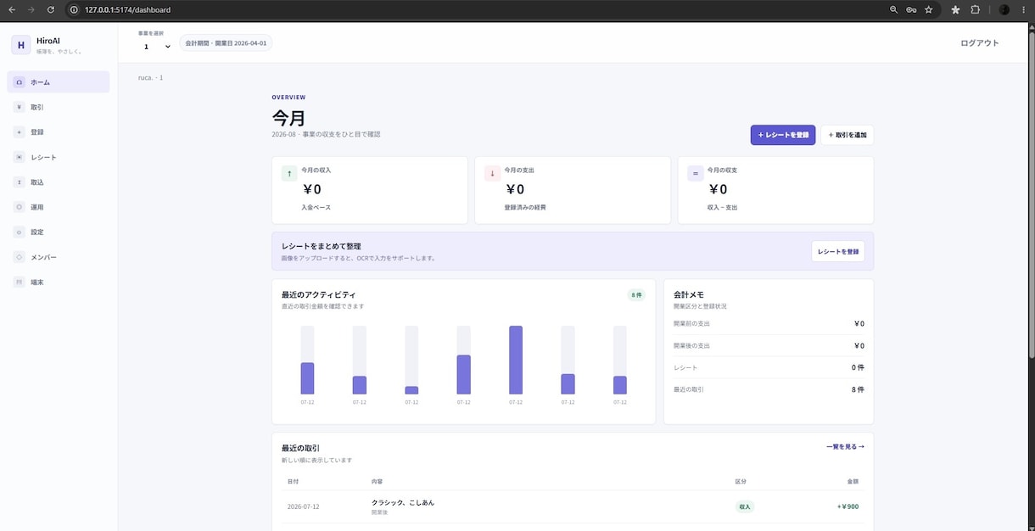Viewport: 1035px width, 531px height.
Task: Click the purple + レシートを登録 button
Action: tap(783, 135)
